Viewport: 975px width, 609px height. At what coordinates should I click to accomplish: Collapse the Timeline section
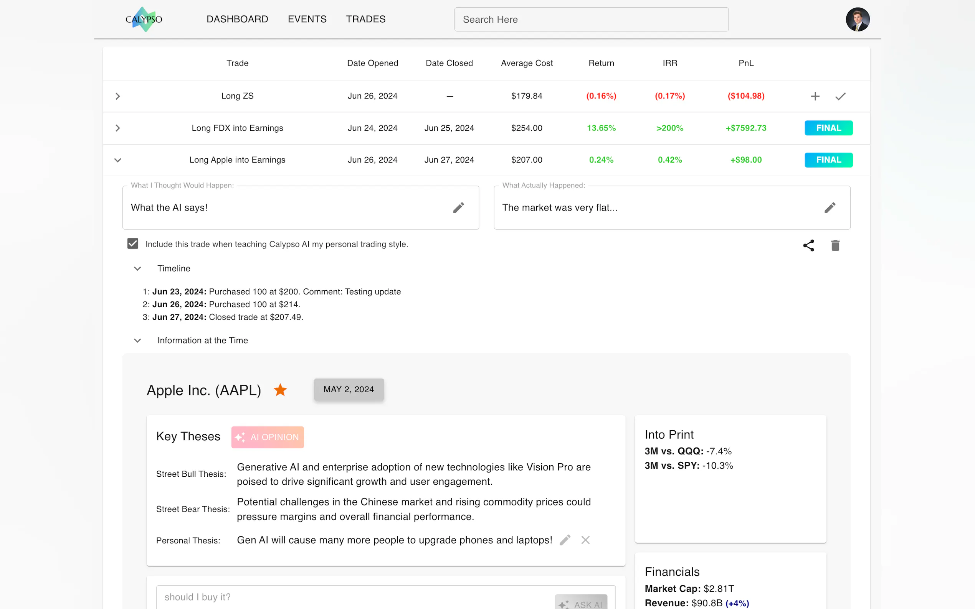tap(137, 268)
